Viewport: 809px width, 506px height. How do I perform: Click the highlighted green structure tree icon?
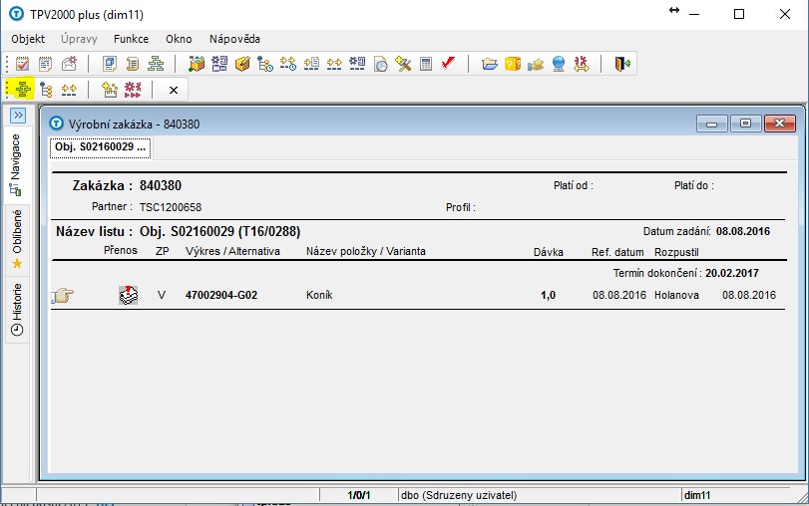[x=23, y=90]
